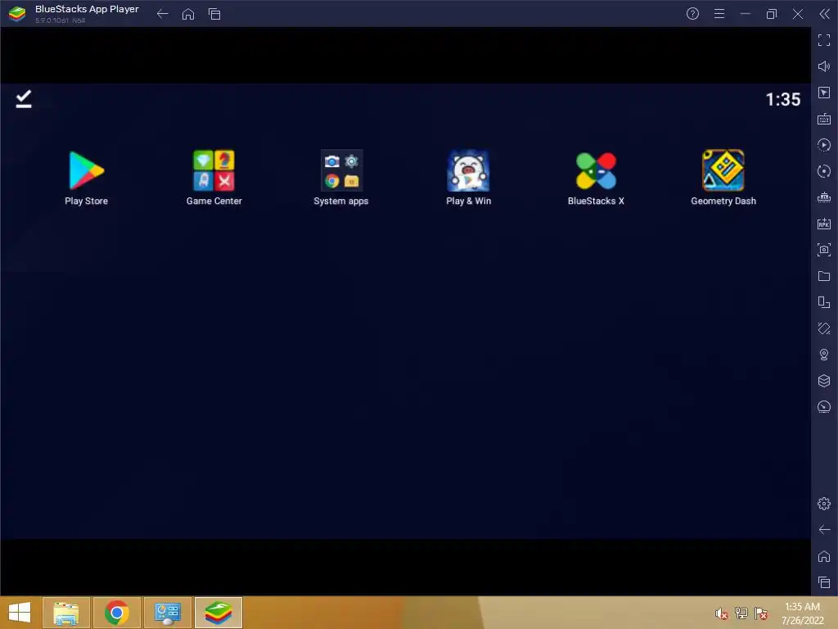Open the multi-instance manager layers icon
Screen dimensions: 838x629
tap(824, 381)
